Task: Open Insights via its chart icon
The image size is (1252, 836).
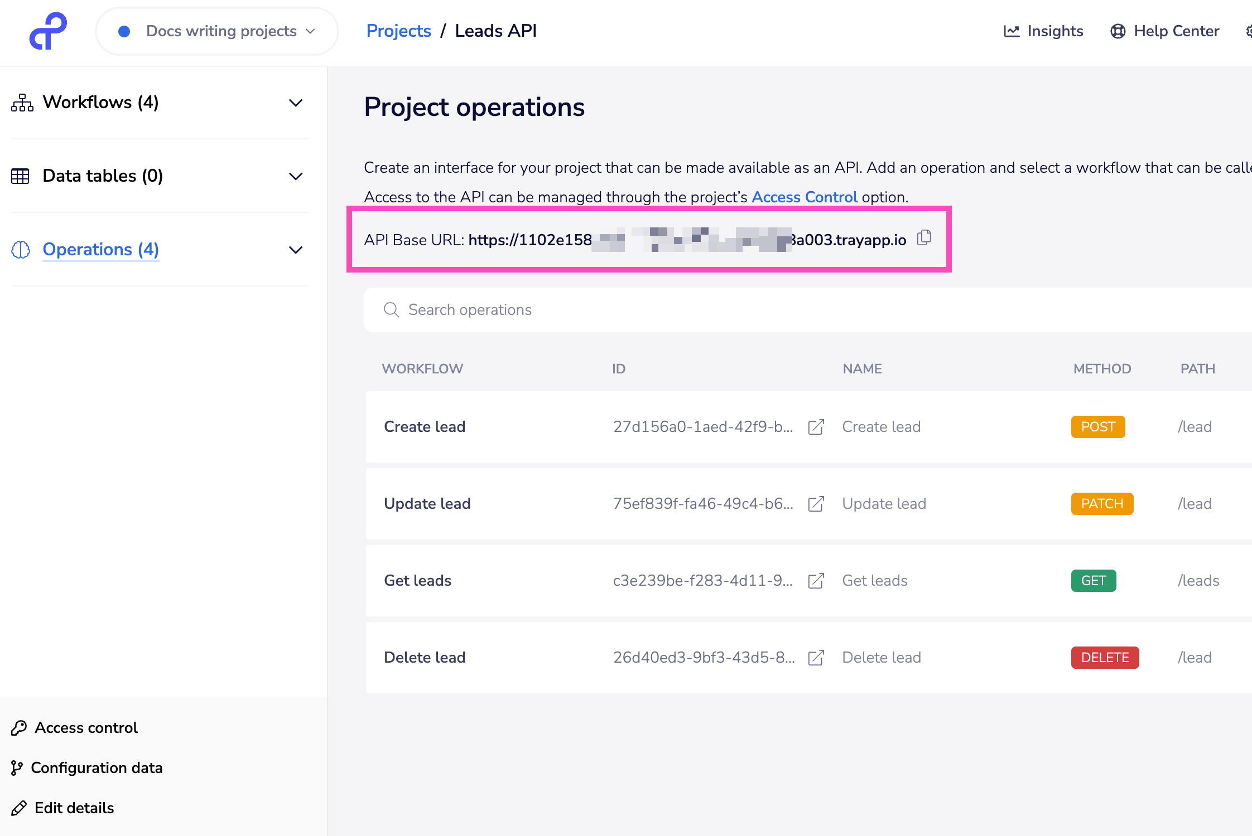Action: coord(1011,31)
